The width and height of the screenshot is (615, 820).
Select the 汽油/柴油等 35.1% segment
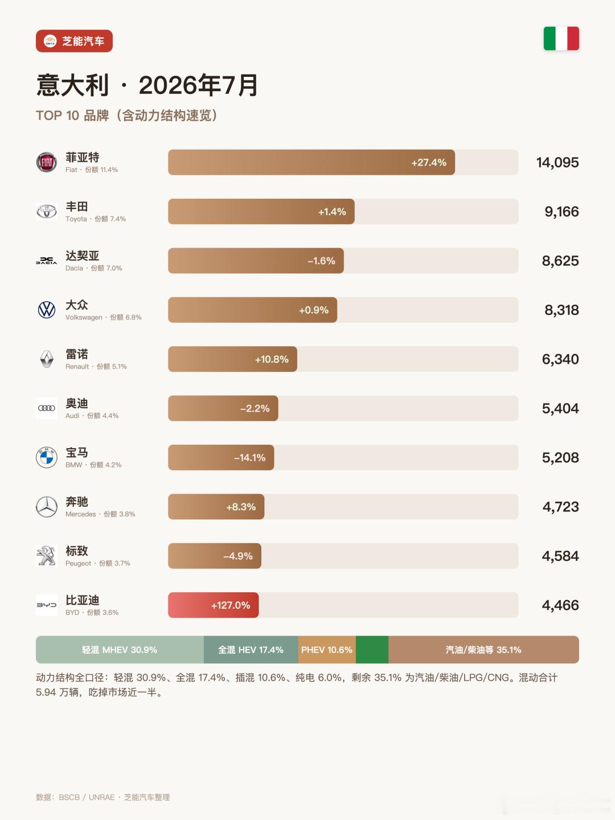point(484,650)
